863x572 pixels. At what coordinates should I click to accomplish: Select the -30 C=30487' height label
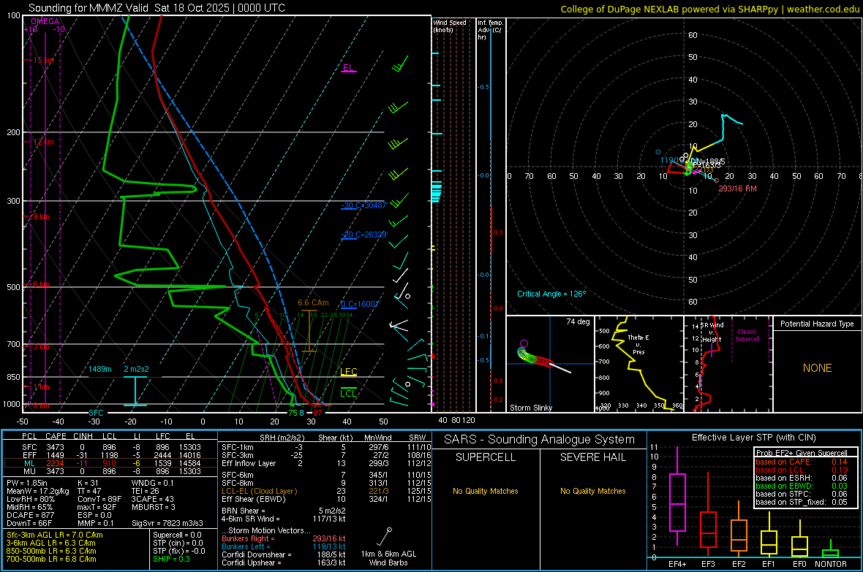[x=364, y=205]
